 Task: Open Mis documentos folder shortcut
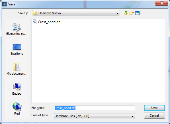(17, 69)
